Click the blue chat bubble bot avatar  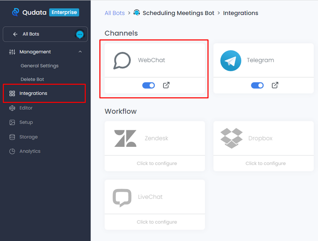pyautogui.click(x=80, y=35)
